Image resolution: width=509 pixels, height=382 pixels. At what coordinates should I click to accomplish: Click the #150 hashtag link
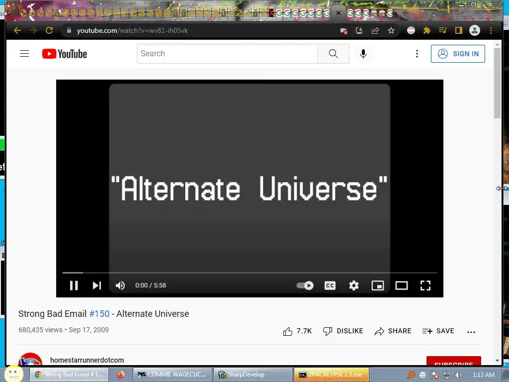[x=99, y=314]
